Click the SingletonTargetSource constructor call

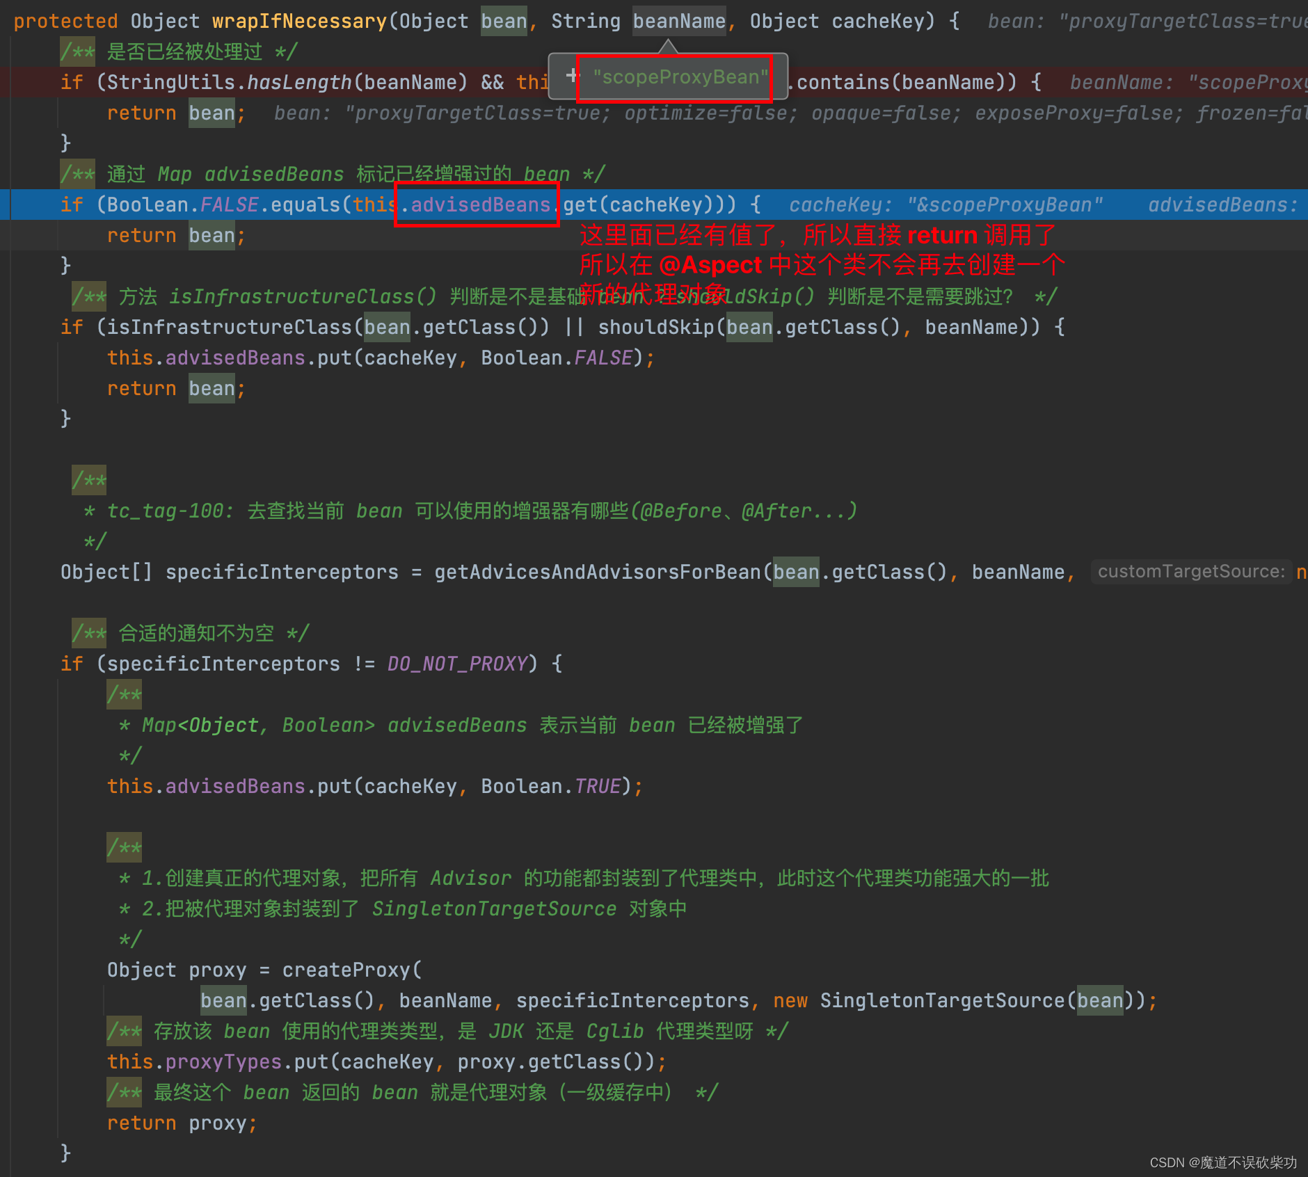(942, 1000)
